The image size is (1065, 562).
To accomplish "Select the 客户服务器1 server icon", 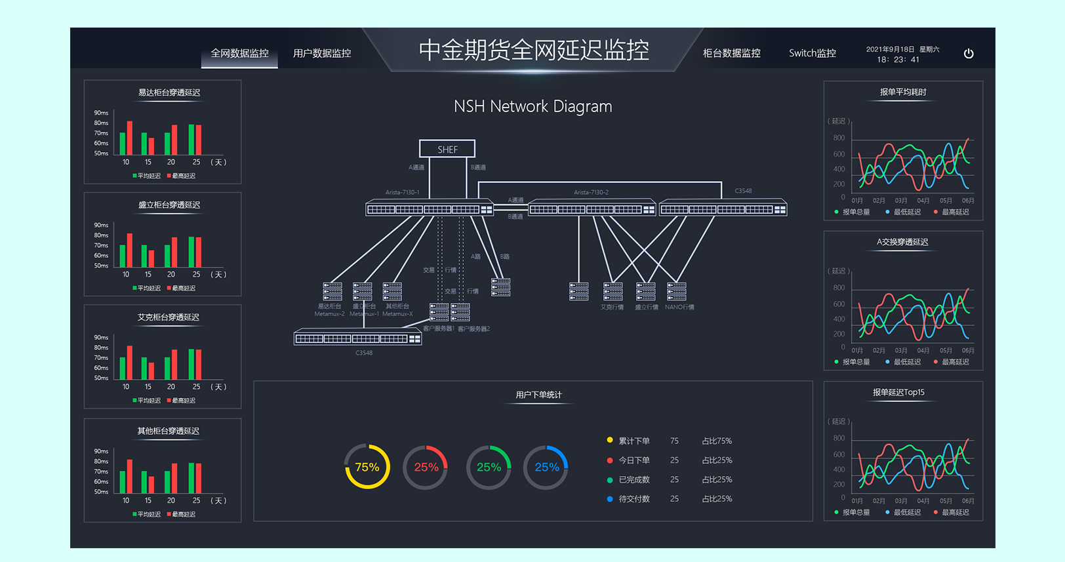I will pyautogui.click(x=439, y=312).
